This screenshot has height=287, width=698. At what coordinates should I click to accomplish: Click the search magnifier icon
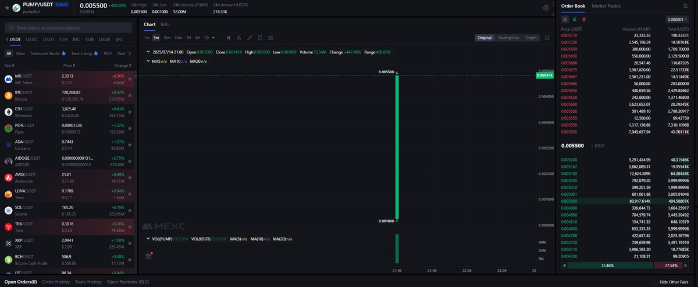pos(12,27)
